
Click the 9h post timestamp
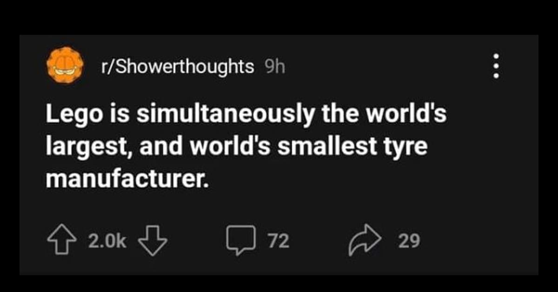(x=274, y=67)
